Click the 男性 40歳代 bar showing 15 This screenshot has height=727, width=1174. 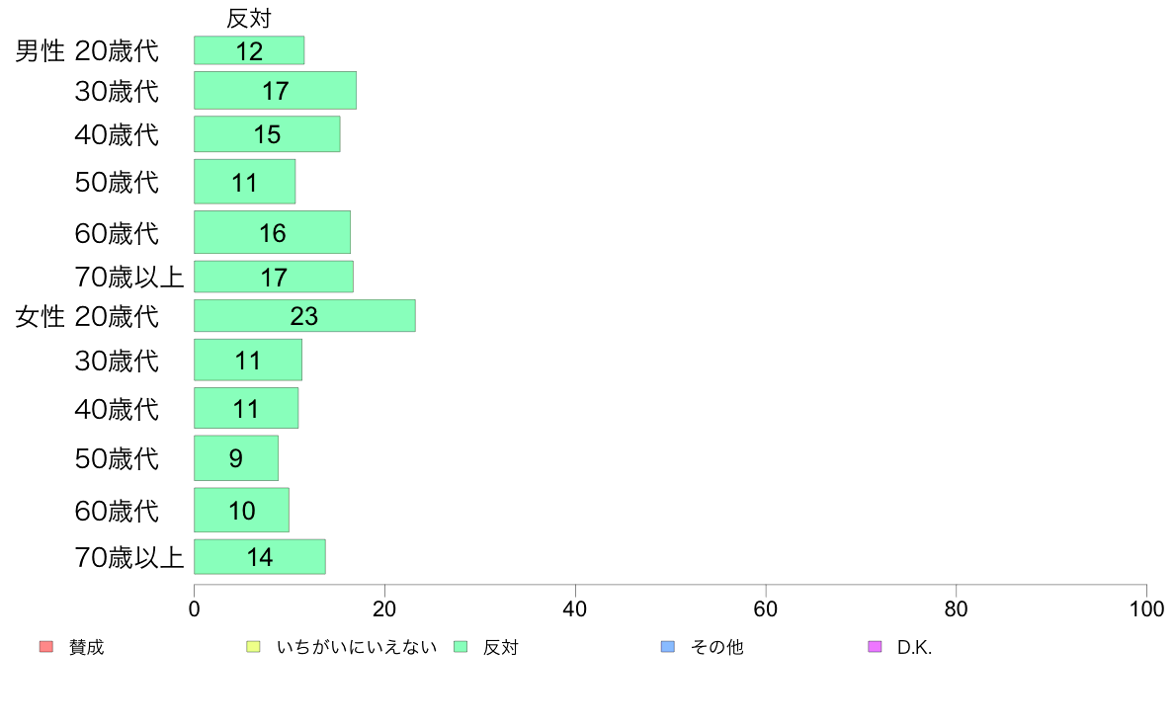(x=267, y=134)
